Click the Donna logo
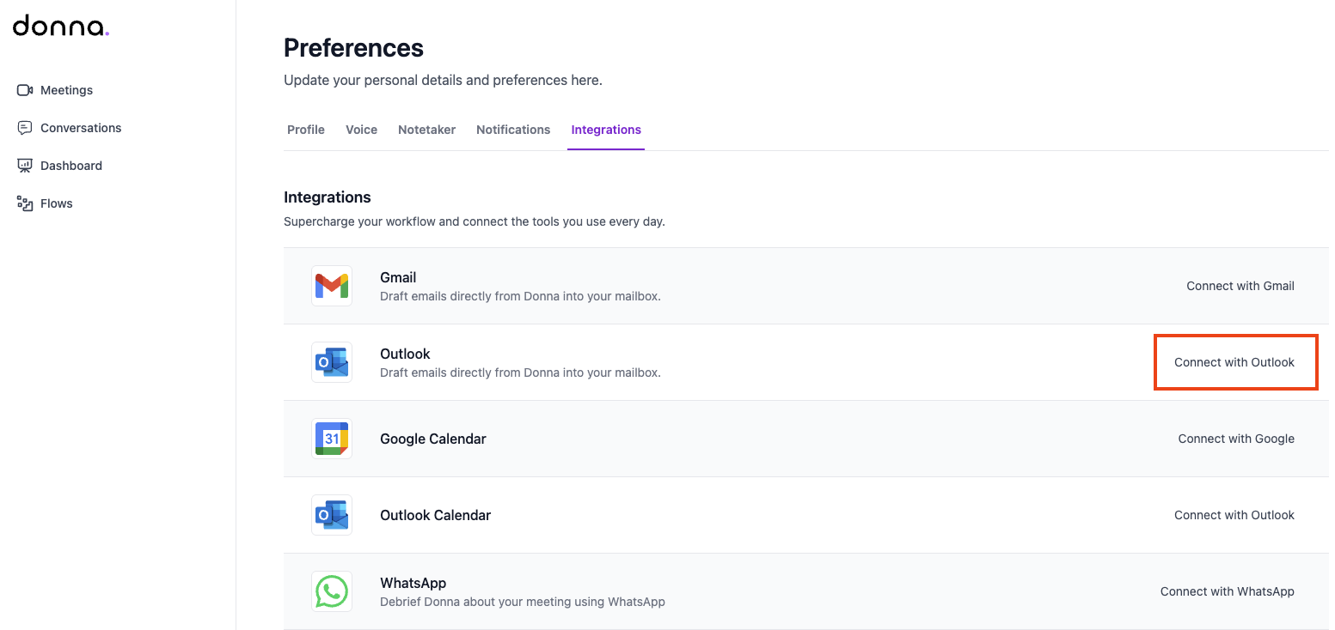1335x630 pixels. tap(61, 27)
